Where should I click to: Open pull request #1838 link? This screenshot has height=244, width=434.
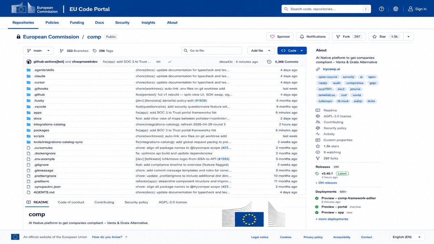201,100
